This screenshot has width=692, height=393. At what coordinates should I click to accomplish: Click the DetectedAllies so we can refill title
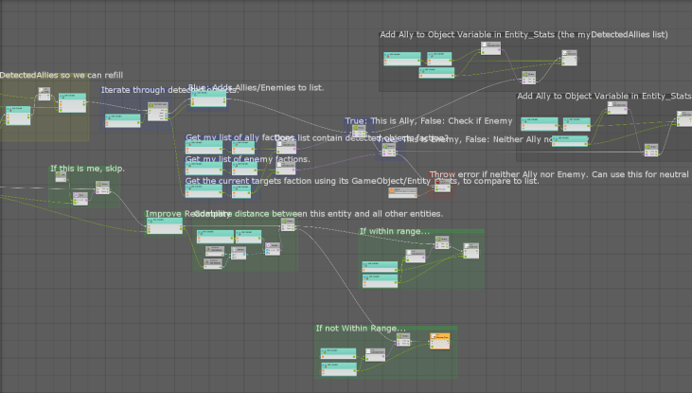[x=62, y=75]
